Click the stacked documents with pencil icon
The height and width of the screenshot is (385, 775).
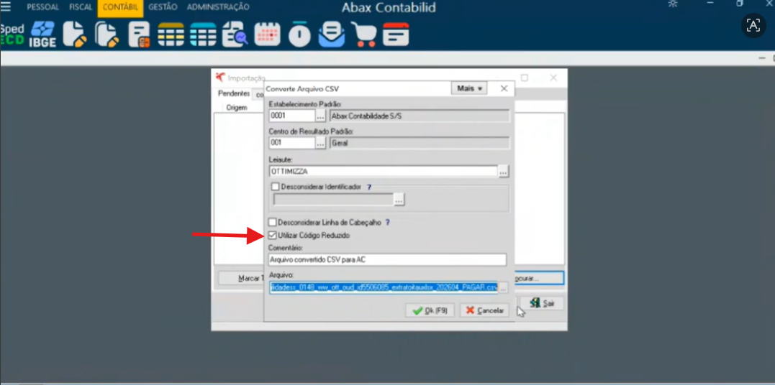click(106, 34)
